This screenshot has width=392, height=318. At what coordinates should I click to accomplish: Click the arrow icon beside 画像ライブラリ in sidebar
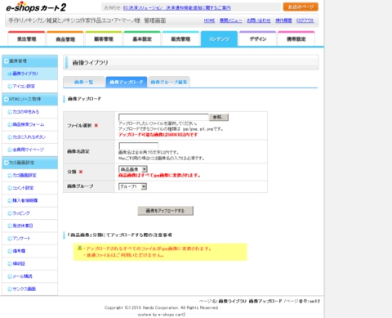coord(10,74)
